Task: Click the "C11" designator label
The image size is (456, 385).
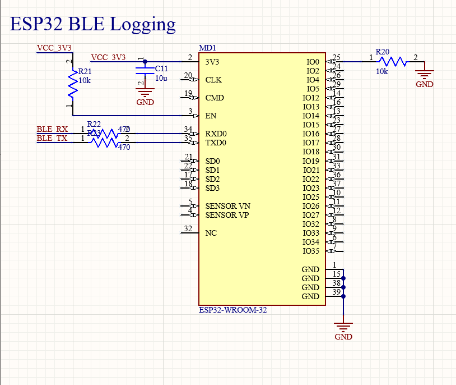Action: coord(161,68)
